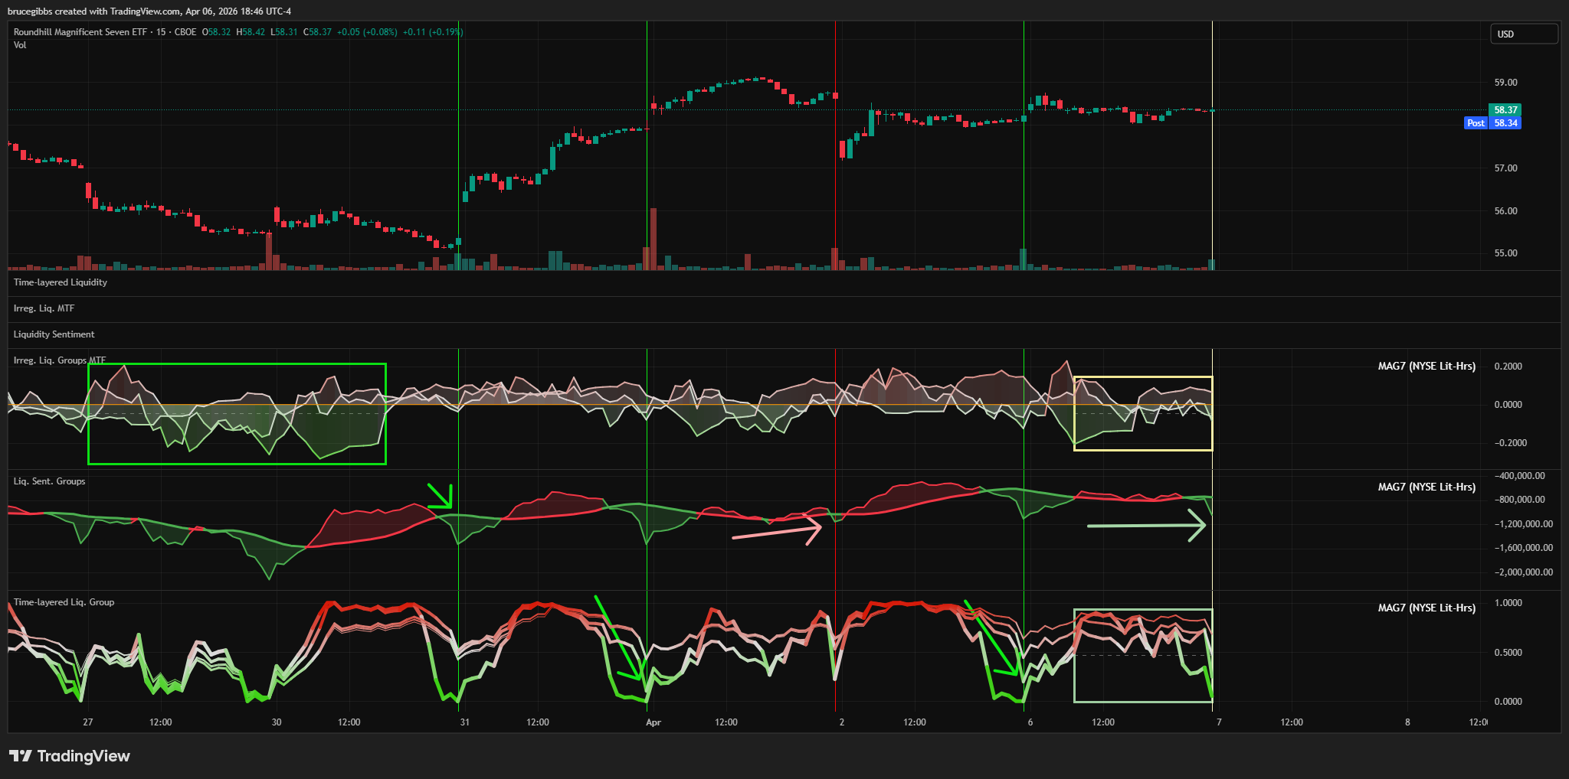Click the Roundhill Magnificent Seven ETF title
Image resolution: width=1569 pixels, height=779 pixels.
click(80, 32)
